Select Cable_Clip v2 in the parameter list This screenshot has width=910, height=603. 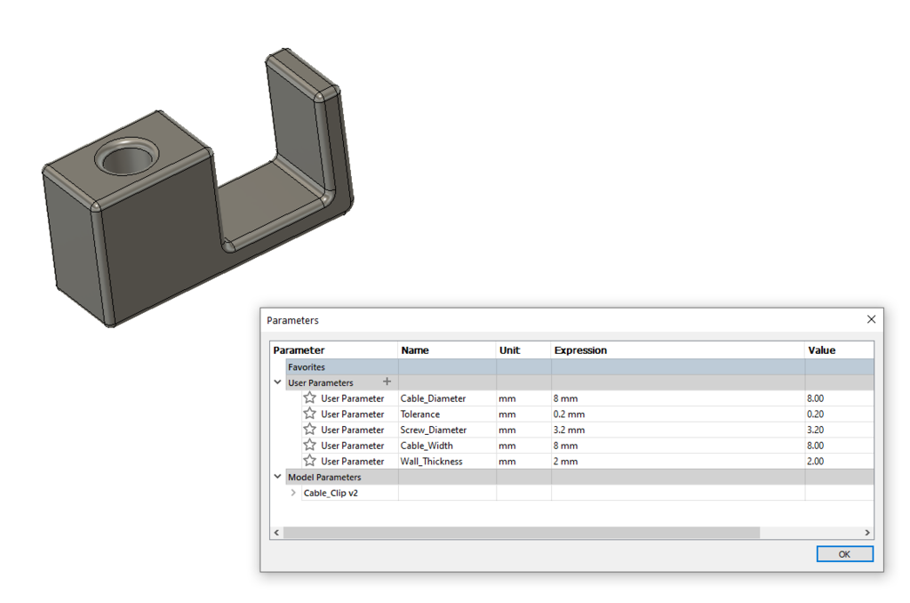pos(329,492)
